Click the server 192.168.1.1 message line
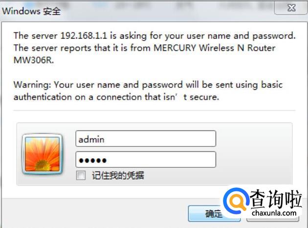 tap(154, 36)
